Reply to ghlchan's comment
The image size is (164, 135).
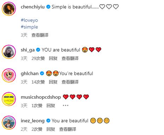pyautogui.click(x=53, y=82)
